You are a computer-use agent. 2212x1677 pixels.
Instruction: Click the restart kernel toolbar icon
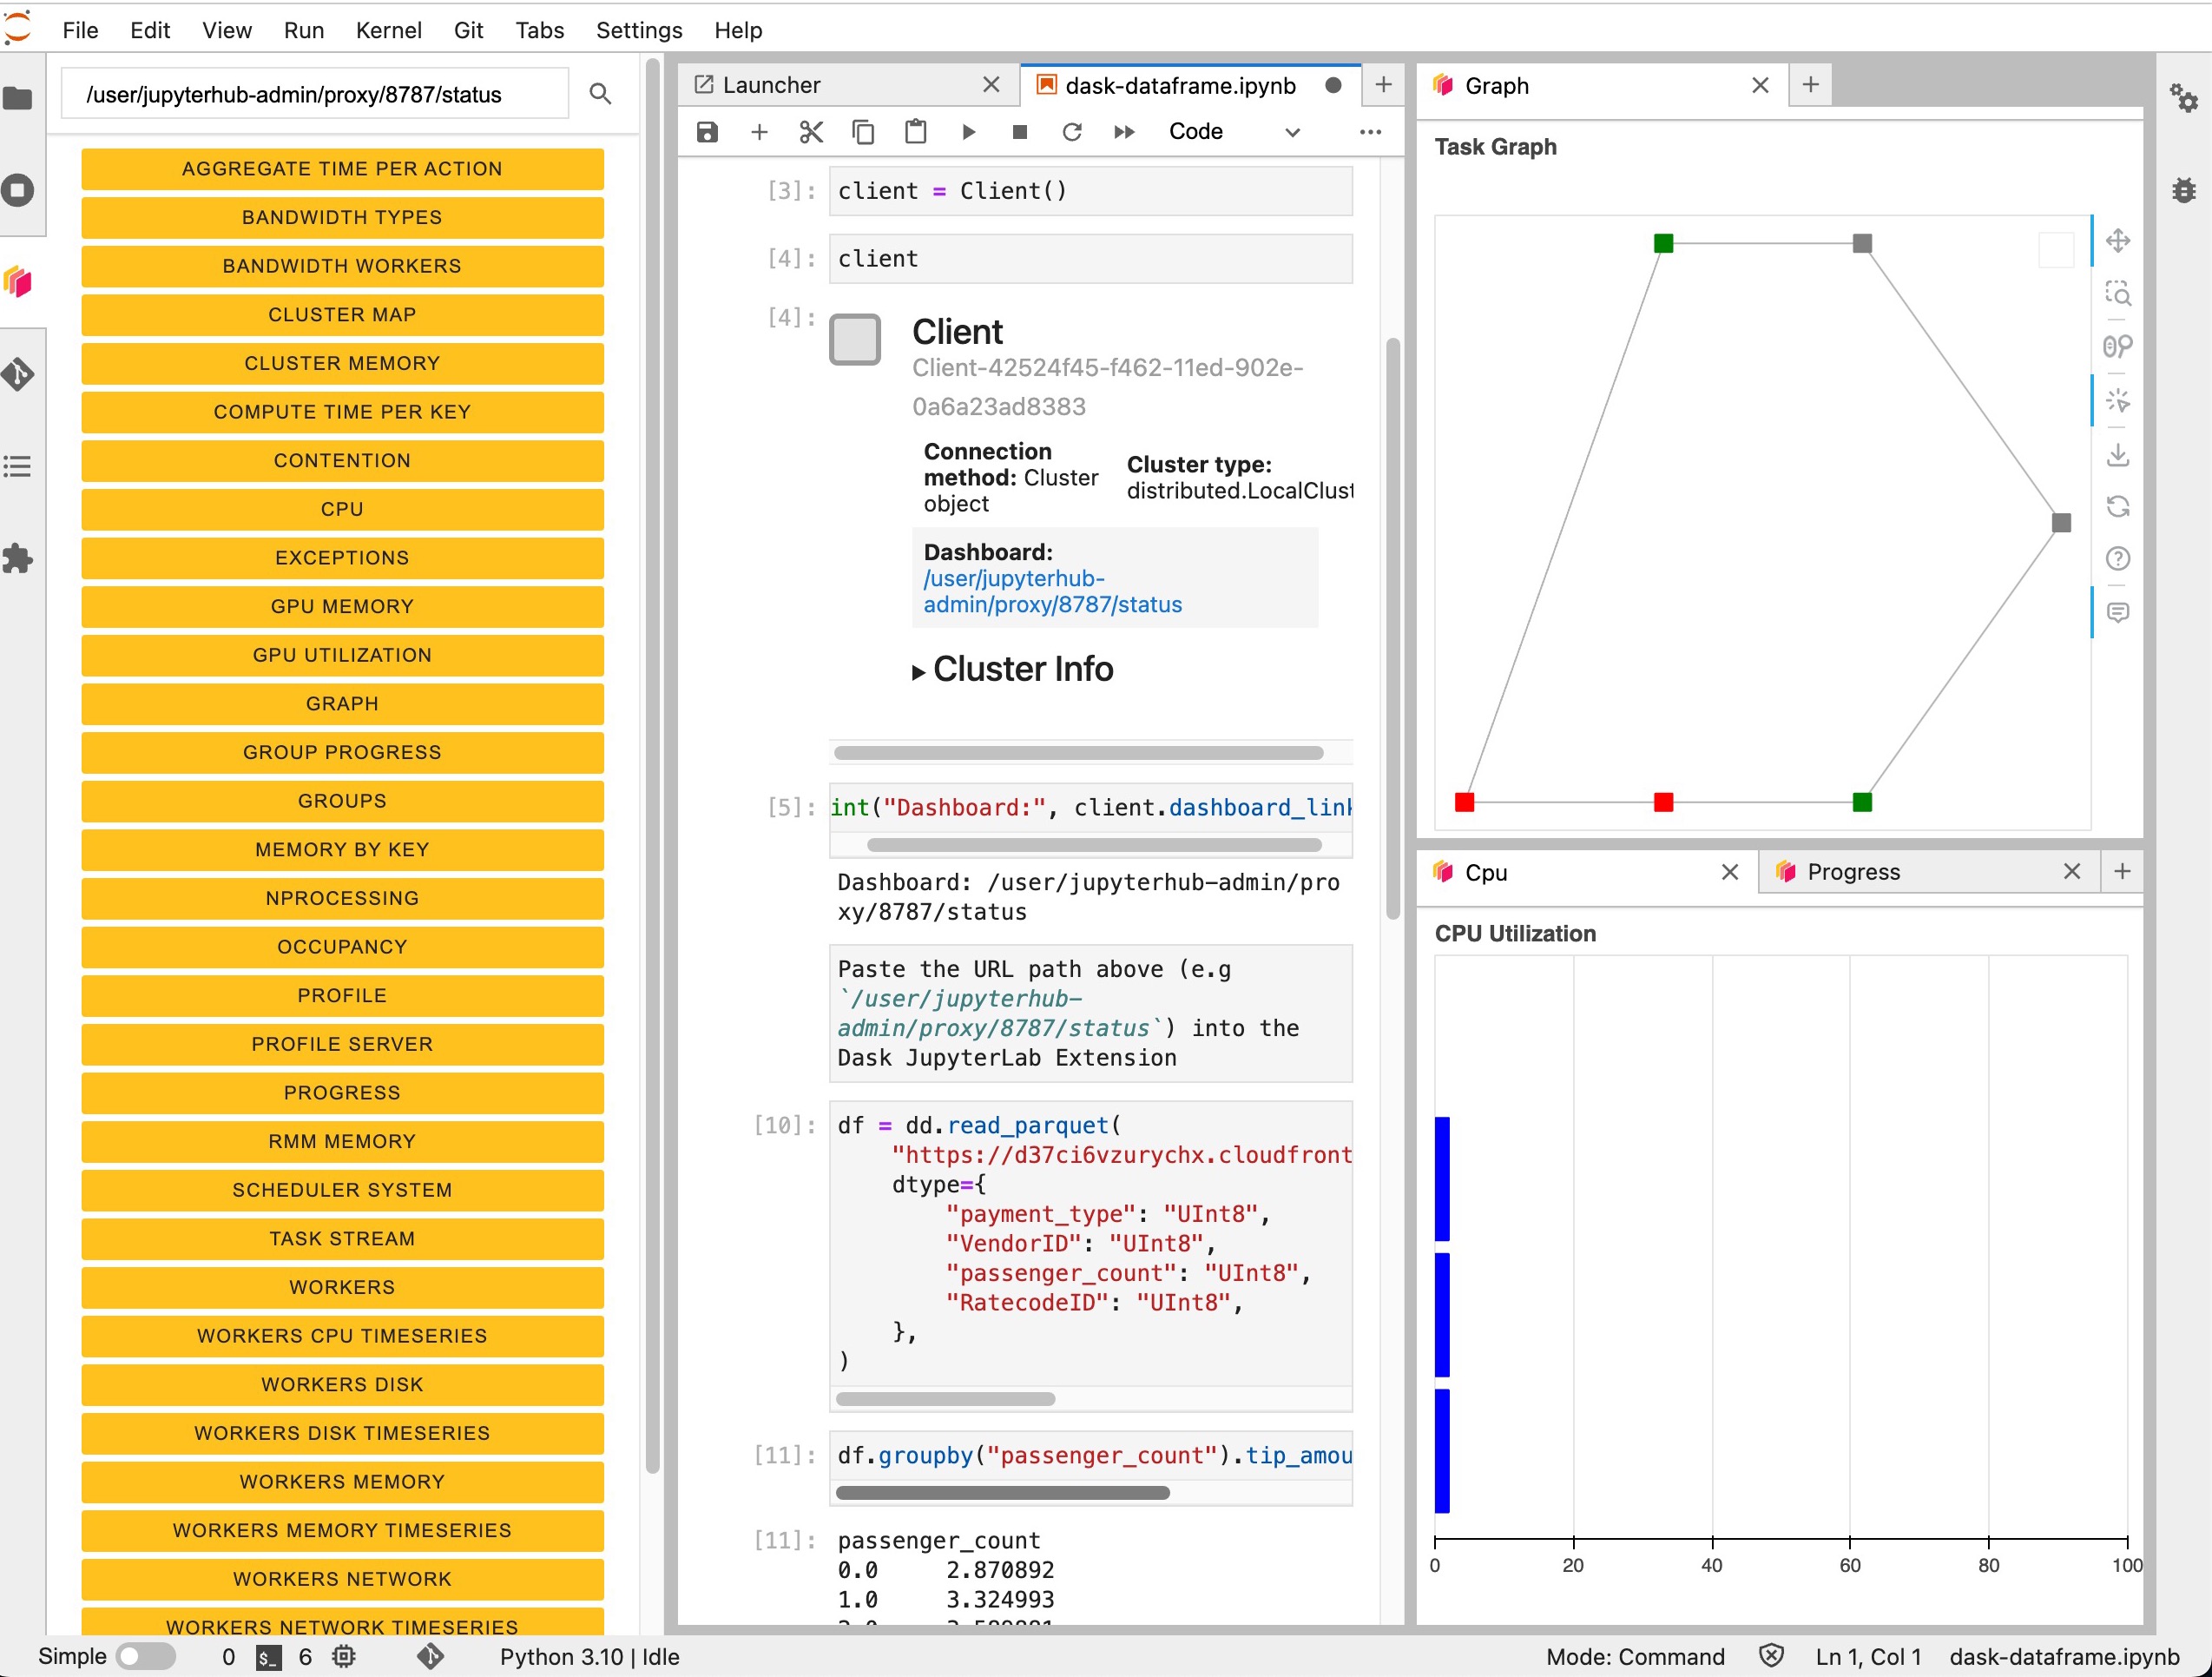coord(1071,132)
